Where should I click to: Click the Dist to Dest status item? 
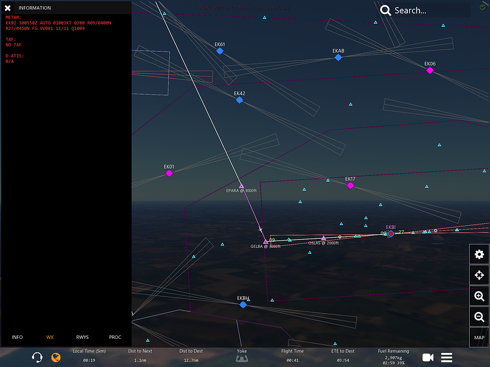point(191,355)
